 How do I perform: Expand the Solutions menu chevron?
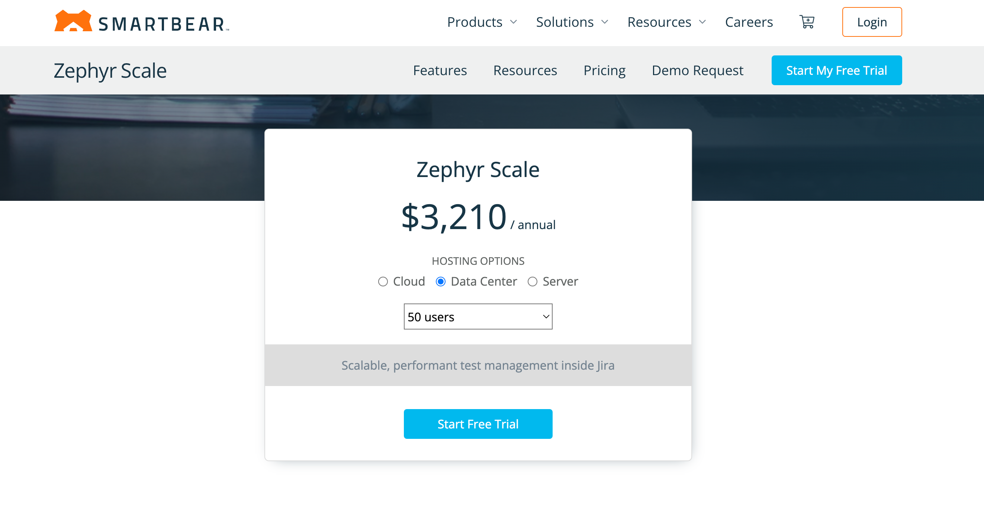tap(605, 22)
